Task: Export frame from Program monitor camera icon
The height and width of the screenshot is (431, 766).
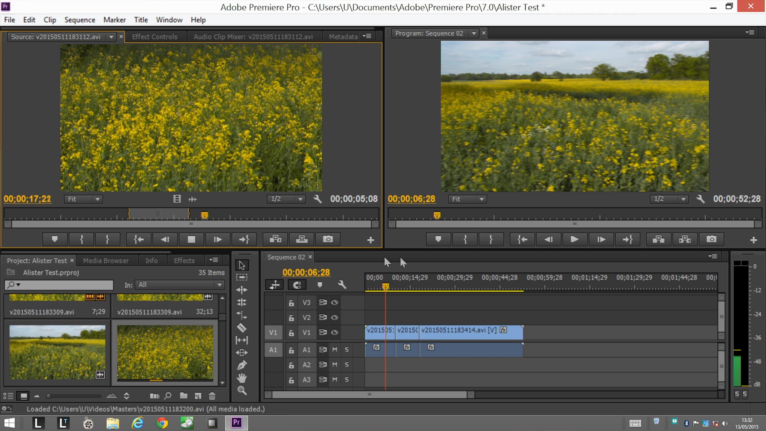Action: pos(711,239)
